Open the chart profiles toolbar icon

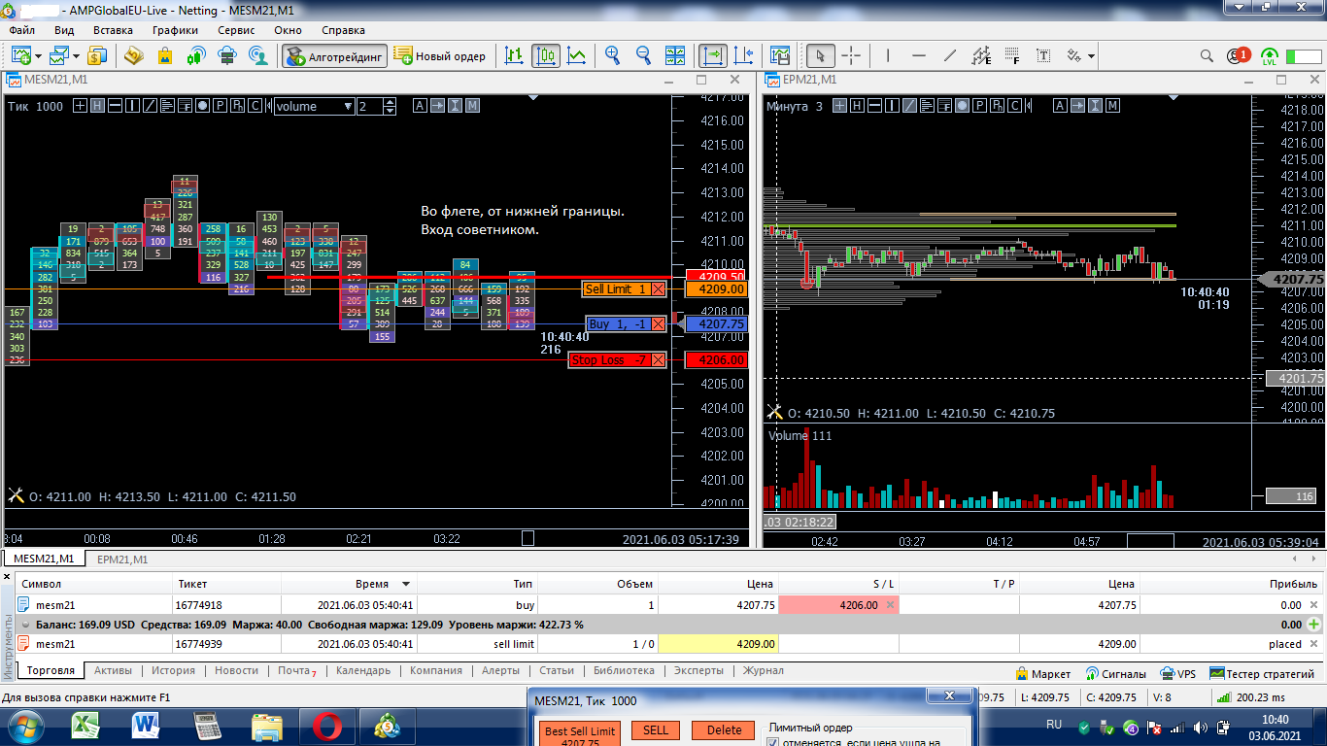(x=61, y=56)
